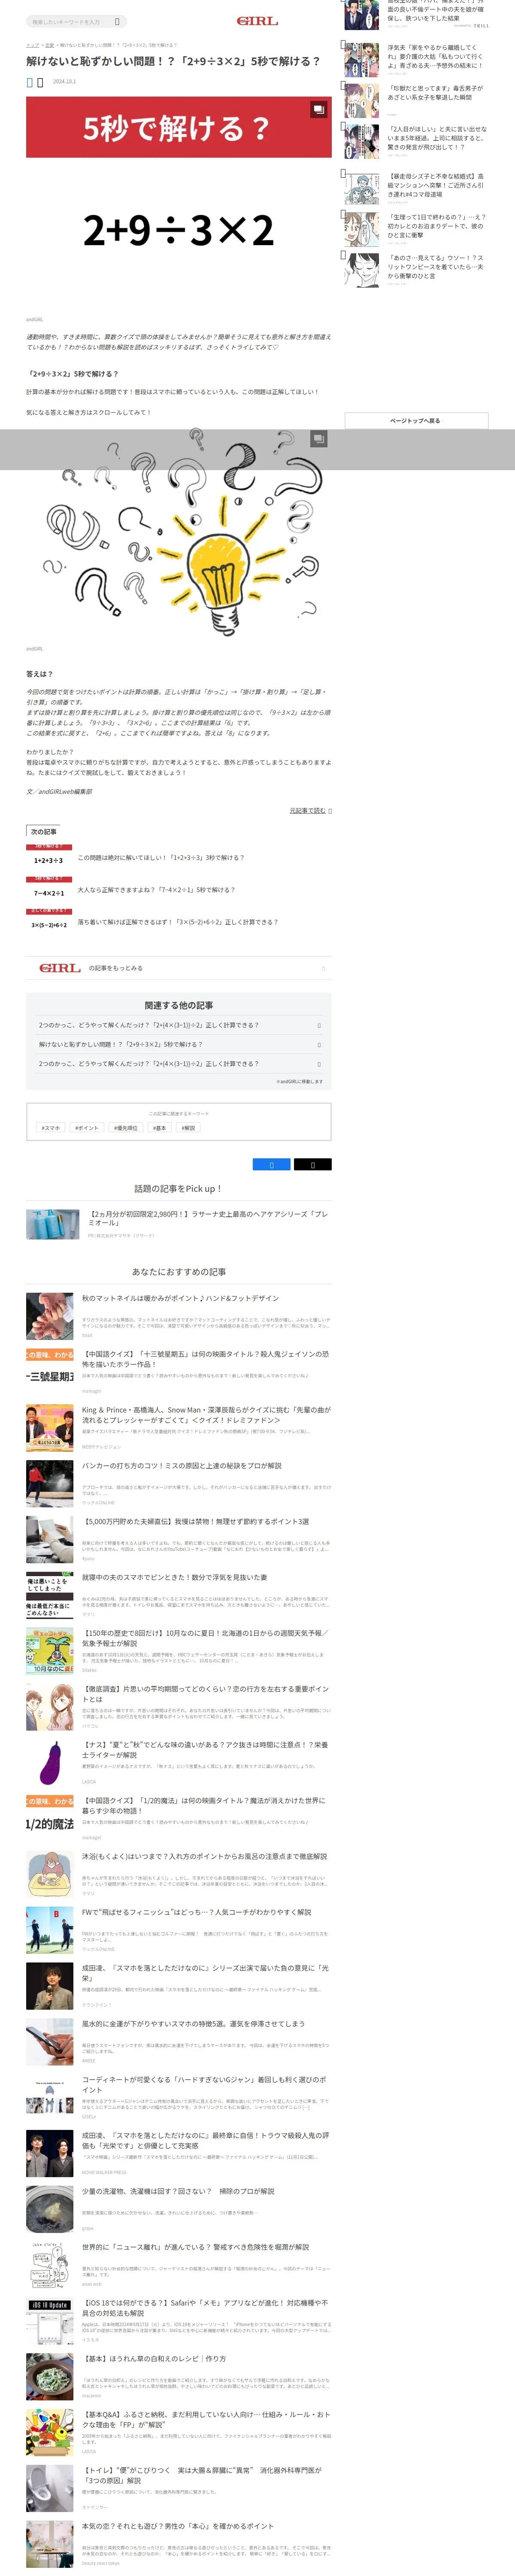The width and height of the screenshot is (515, 2576).
Task: Click the ラサーナ hair care product thumbnail
Action: coord(52,1224)
